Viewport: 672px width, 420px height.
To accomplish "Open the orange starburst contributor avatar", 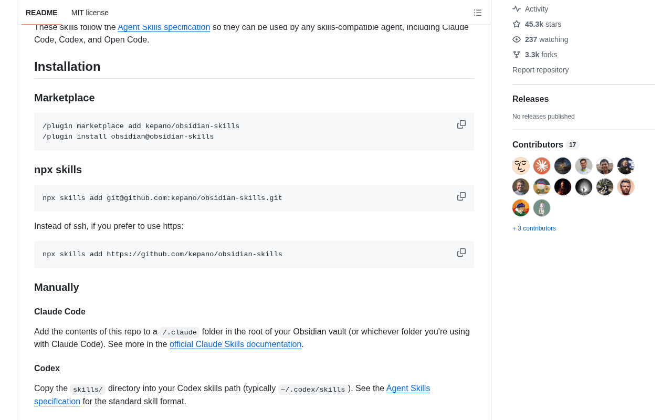I will coord(542,166).
